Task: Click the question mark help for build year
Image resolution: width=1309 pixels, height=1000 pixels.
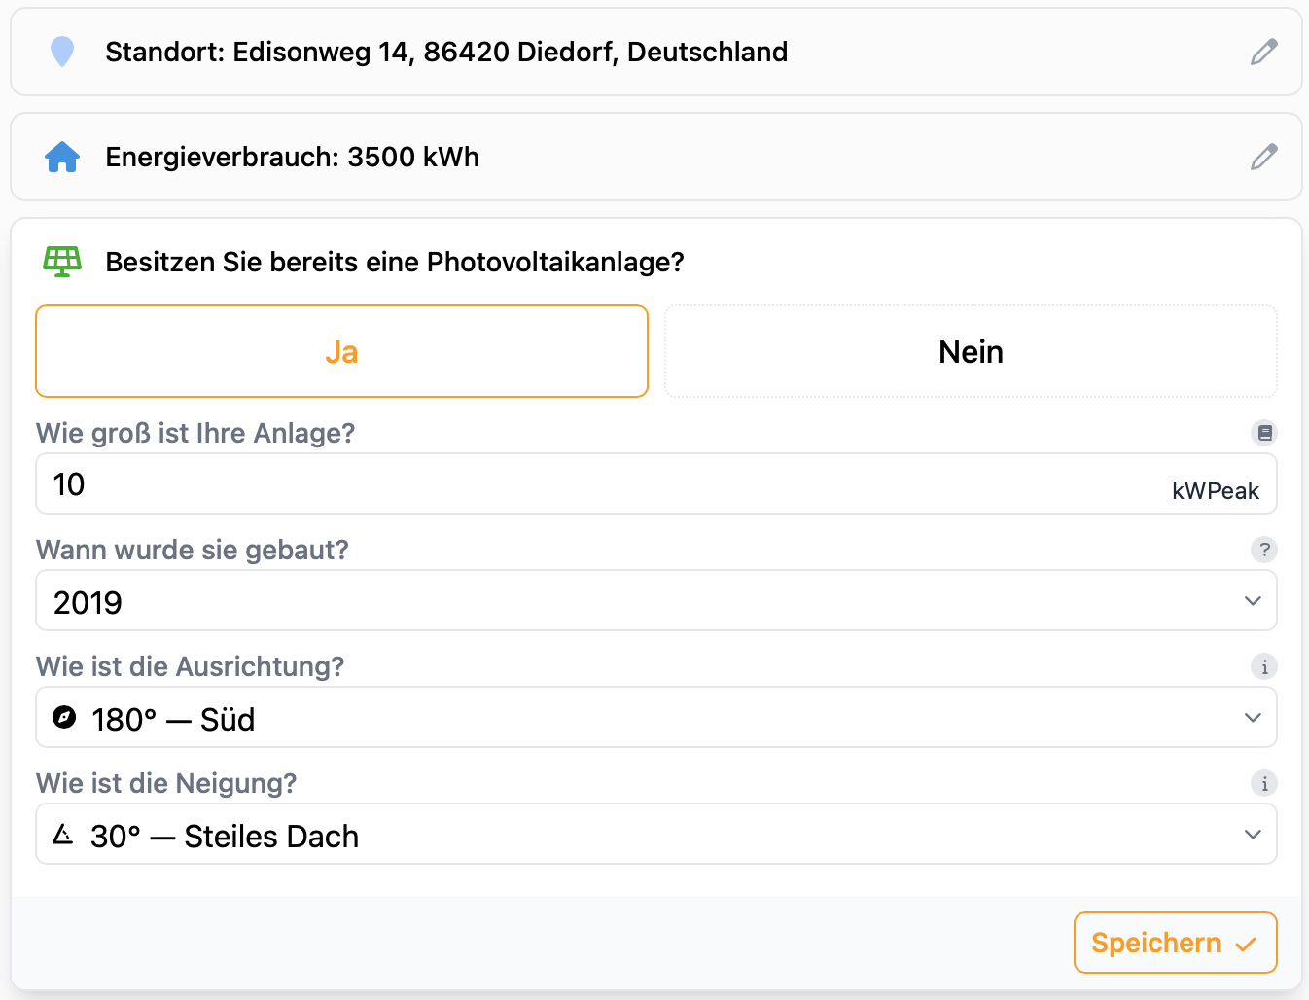Action: (x=1264, y=550)
